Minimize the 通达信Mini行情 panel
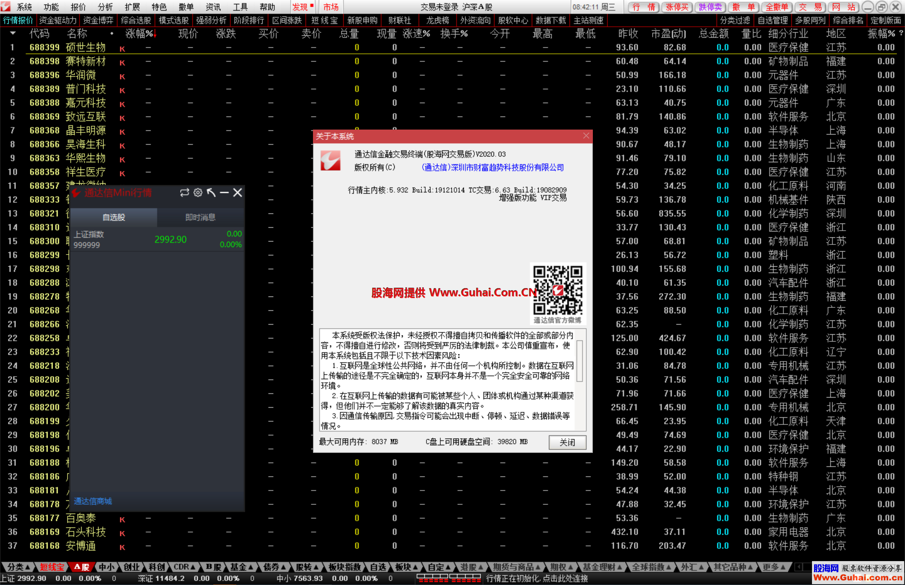Image resolution: width=905 pixels, height=585 pixels. 224,192
